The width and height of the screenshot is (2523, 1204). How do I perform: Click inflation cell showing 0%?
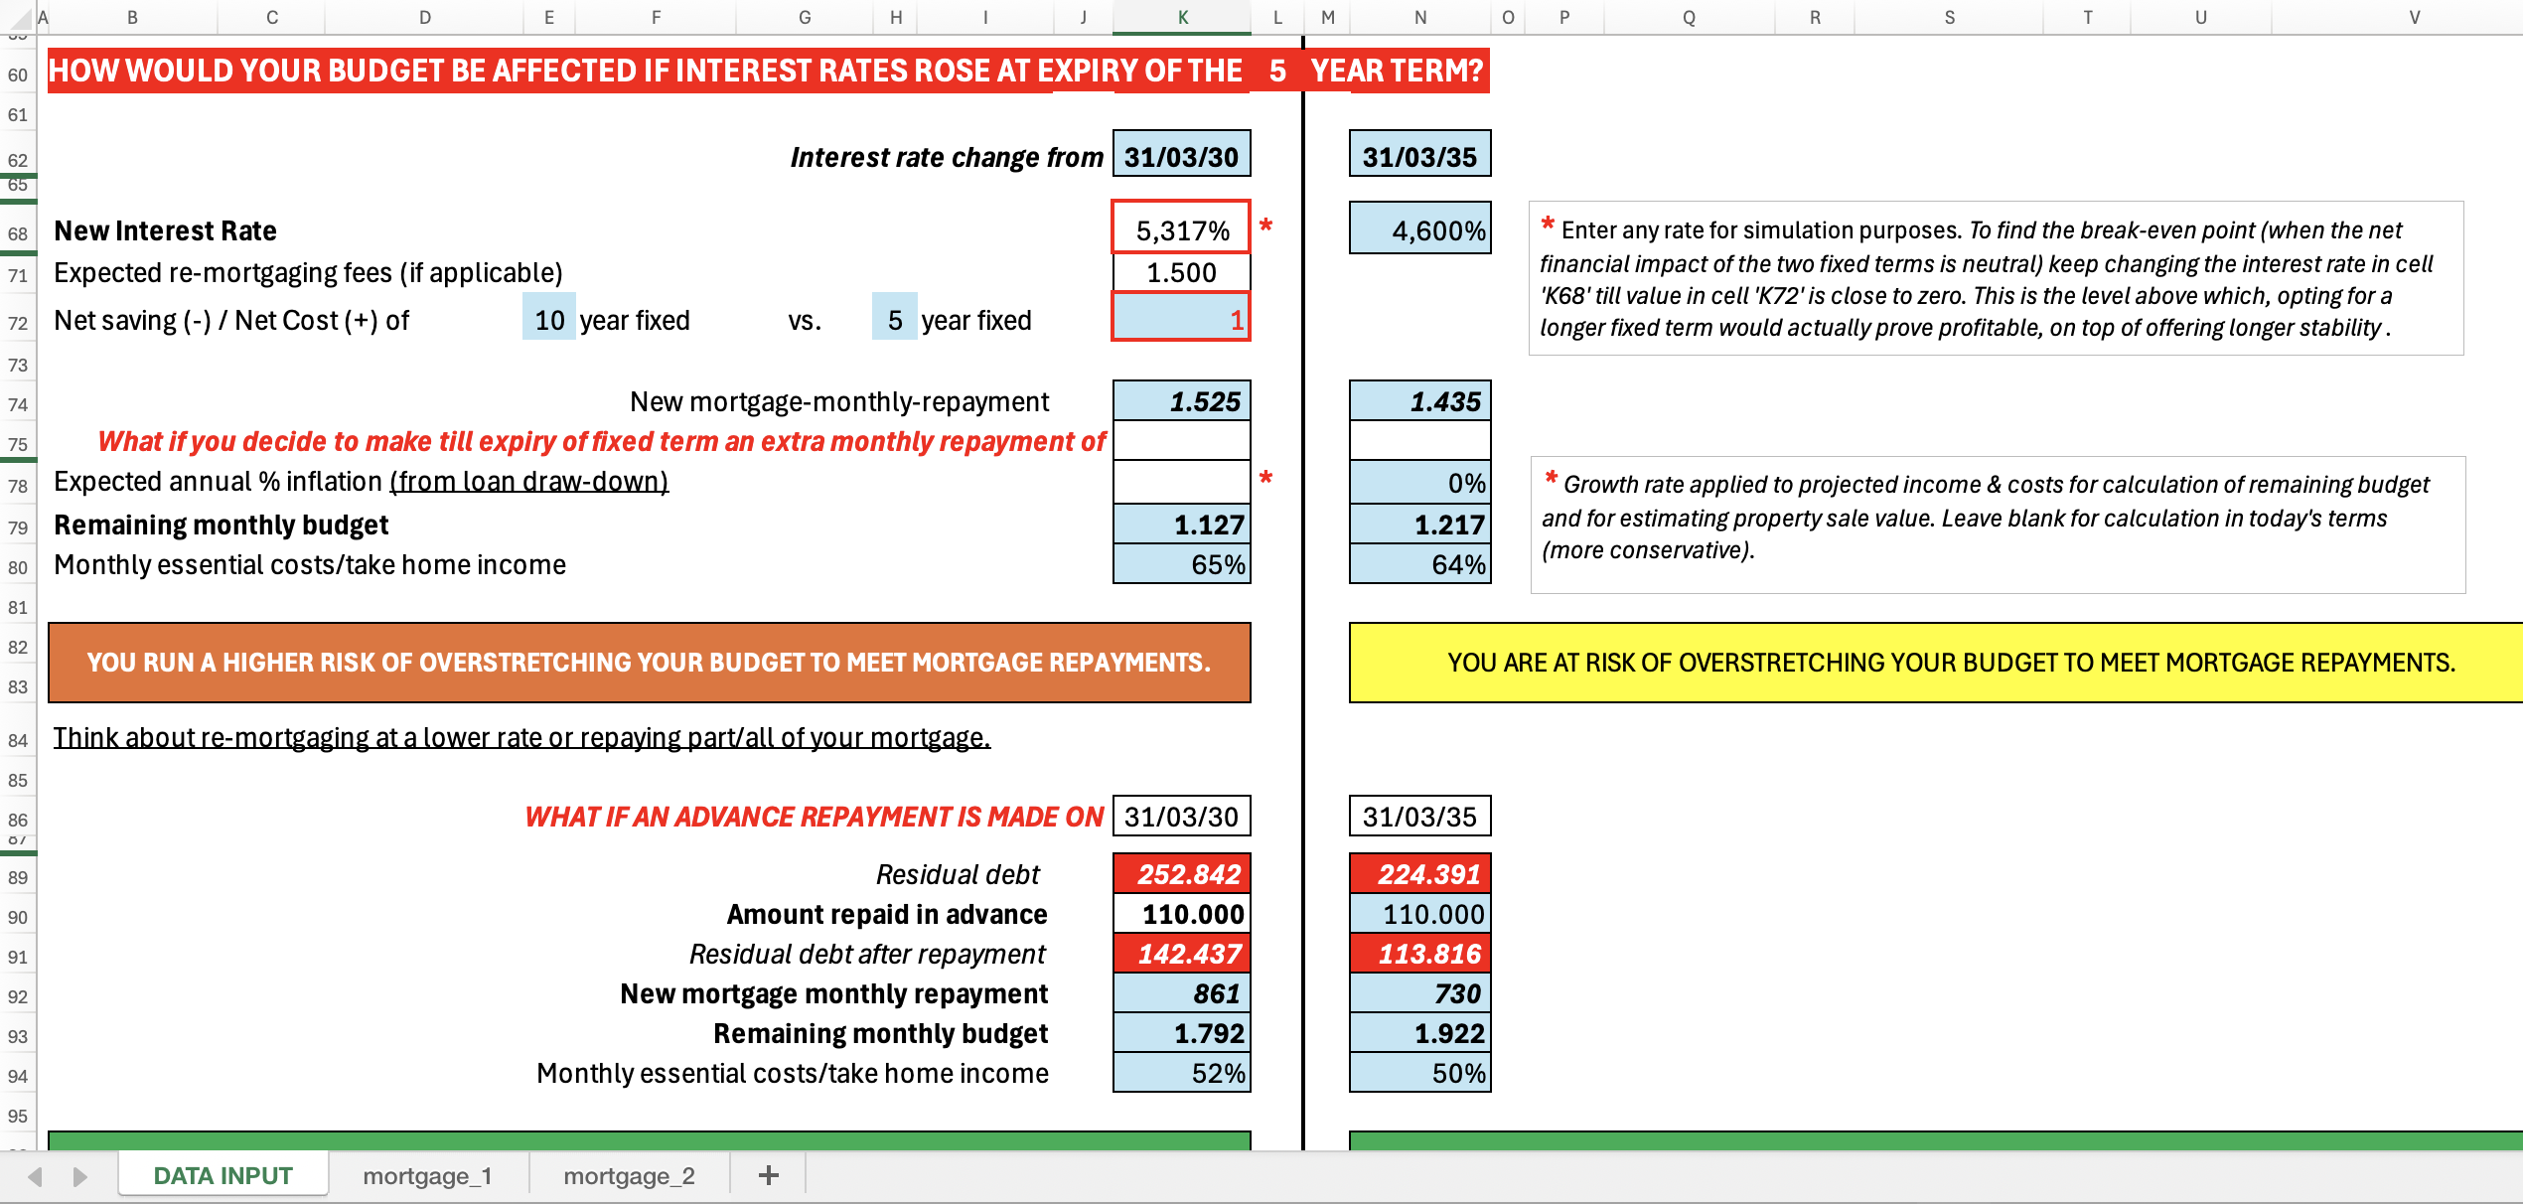tap(1419, 482)
